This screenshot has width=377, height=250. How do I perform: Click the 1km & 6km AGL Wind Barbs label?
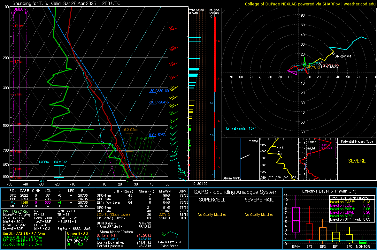coord(170,244)
